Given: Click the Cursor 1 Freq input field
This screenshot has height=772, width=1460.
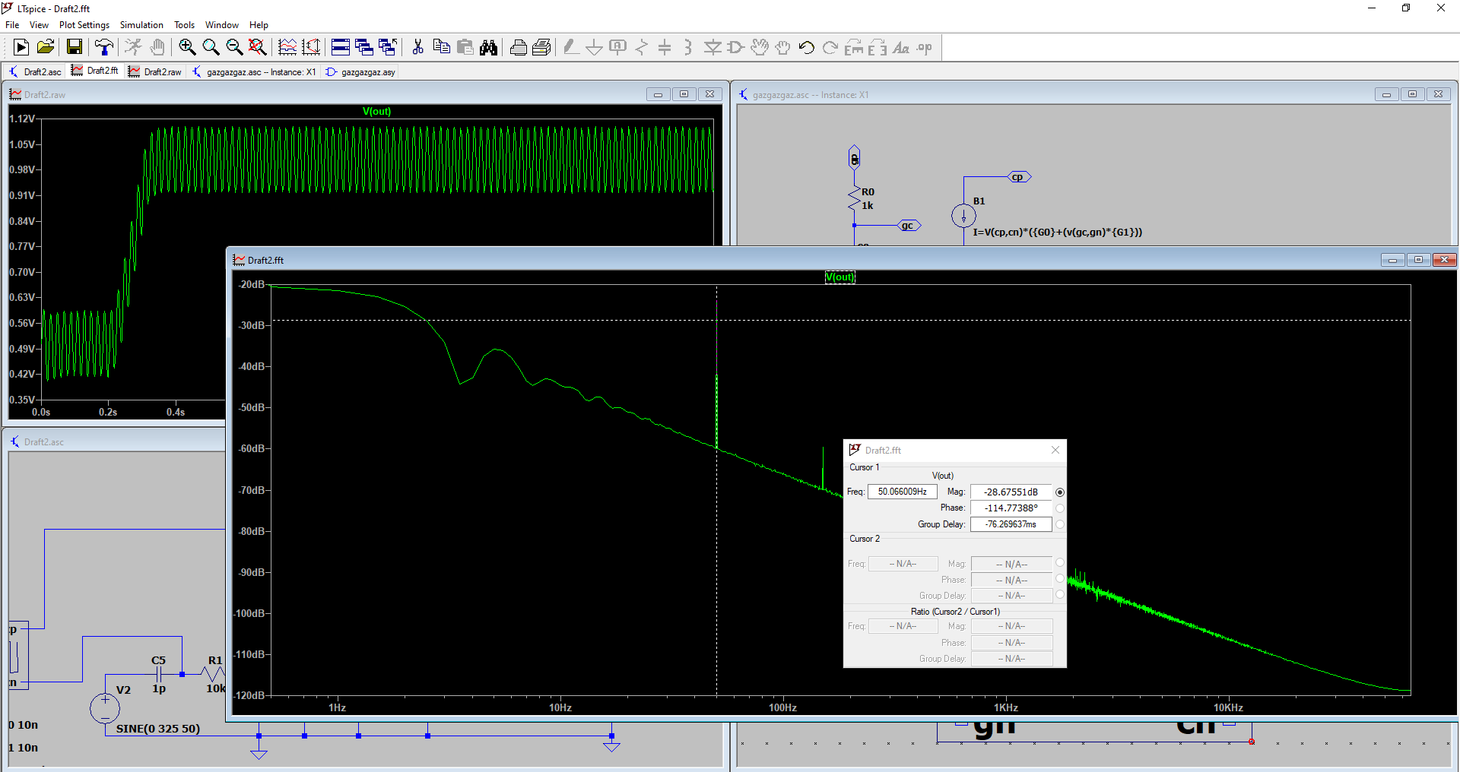Looking at the screenshot, I should point(902,492).
